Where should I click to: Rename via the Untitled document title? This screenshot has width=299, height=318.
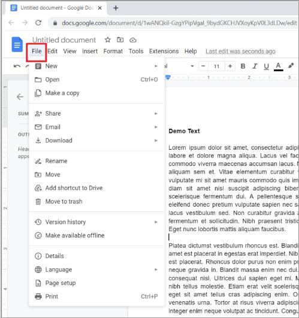tap(64, 40)
